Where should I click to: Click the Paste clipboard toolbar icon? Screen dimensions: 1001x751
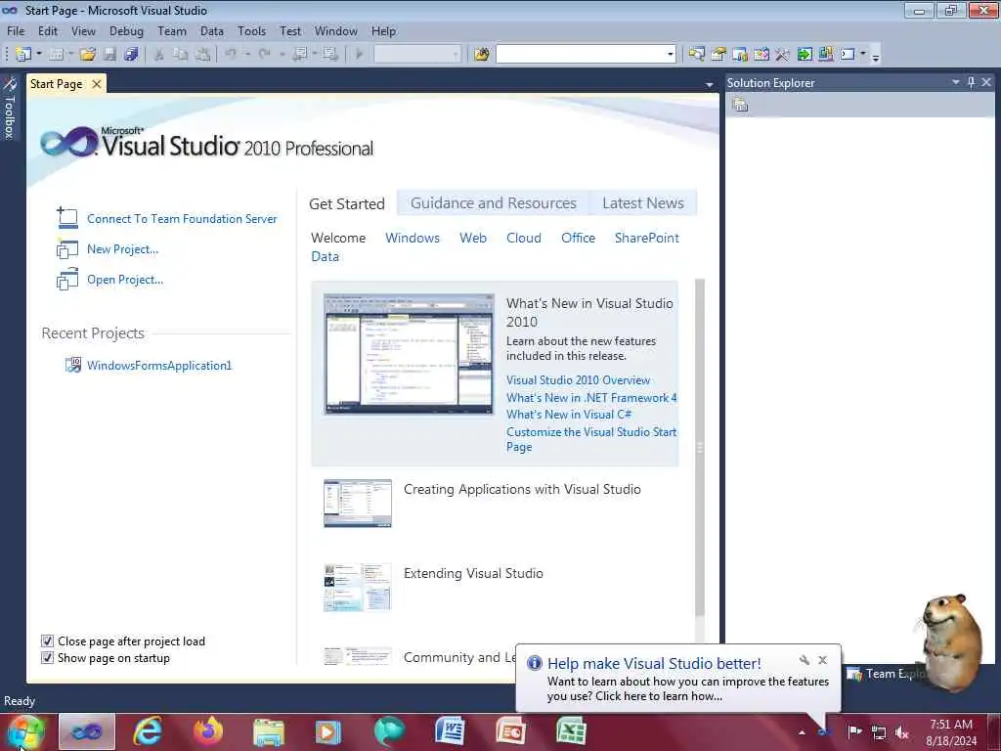[x=202, y=55]
